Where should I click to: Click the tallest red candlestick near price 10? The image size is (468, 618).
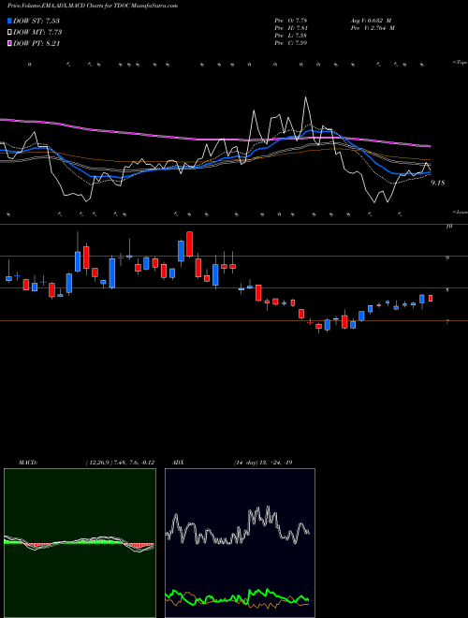click(x=189, y=244)
